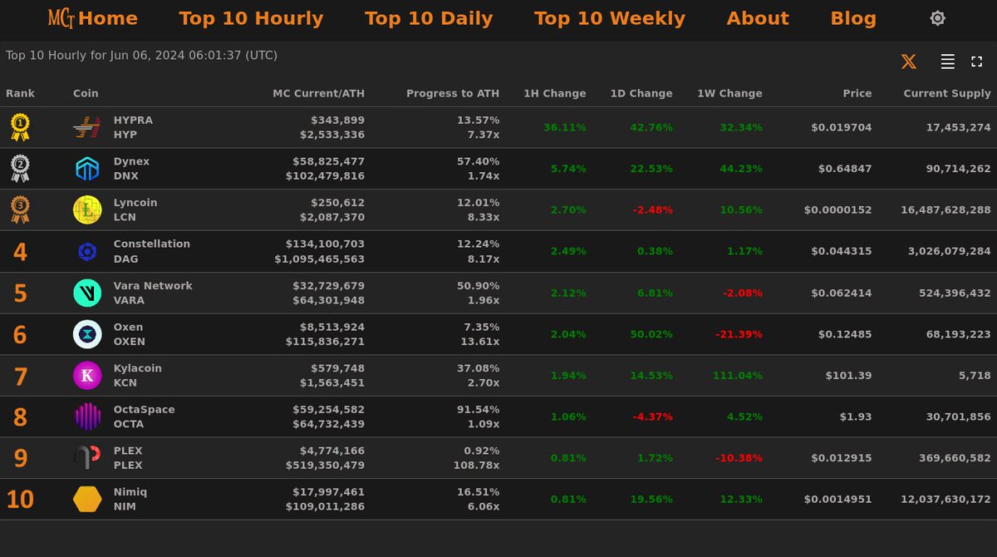The height and width of the screenshot is (557, 997).
Task: Click the Oxen coin logo
Action: tap(87, 334)
